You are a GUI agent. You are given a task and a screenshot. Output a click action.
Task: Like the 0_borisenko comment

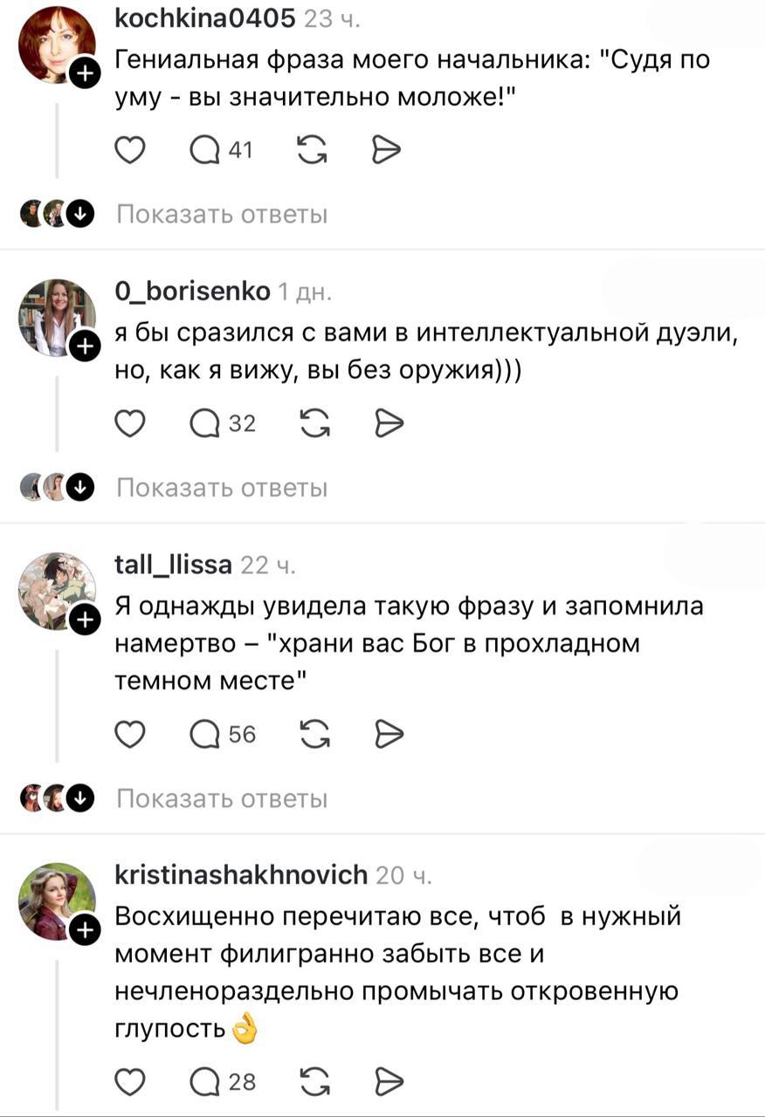130,423
